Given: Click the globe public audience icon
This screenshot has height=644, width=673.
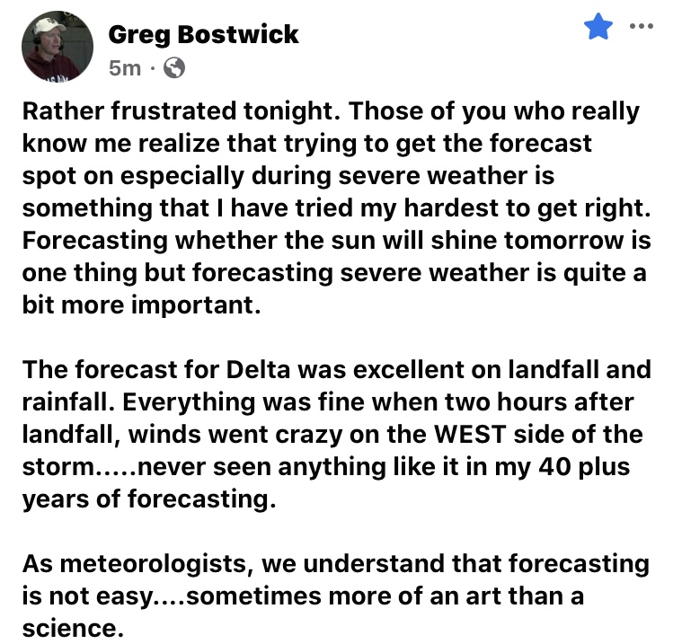Looking at the screenshot, I should click(x=176, y=67).
